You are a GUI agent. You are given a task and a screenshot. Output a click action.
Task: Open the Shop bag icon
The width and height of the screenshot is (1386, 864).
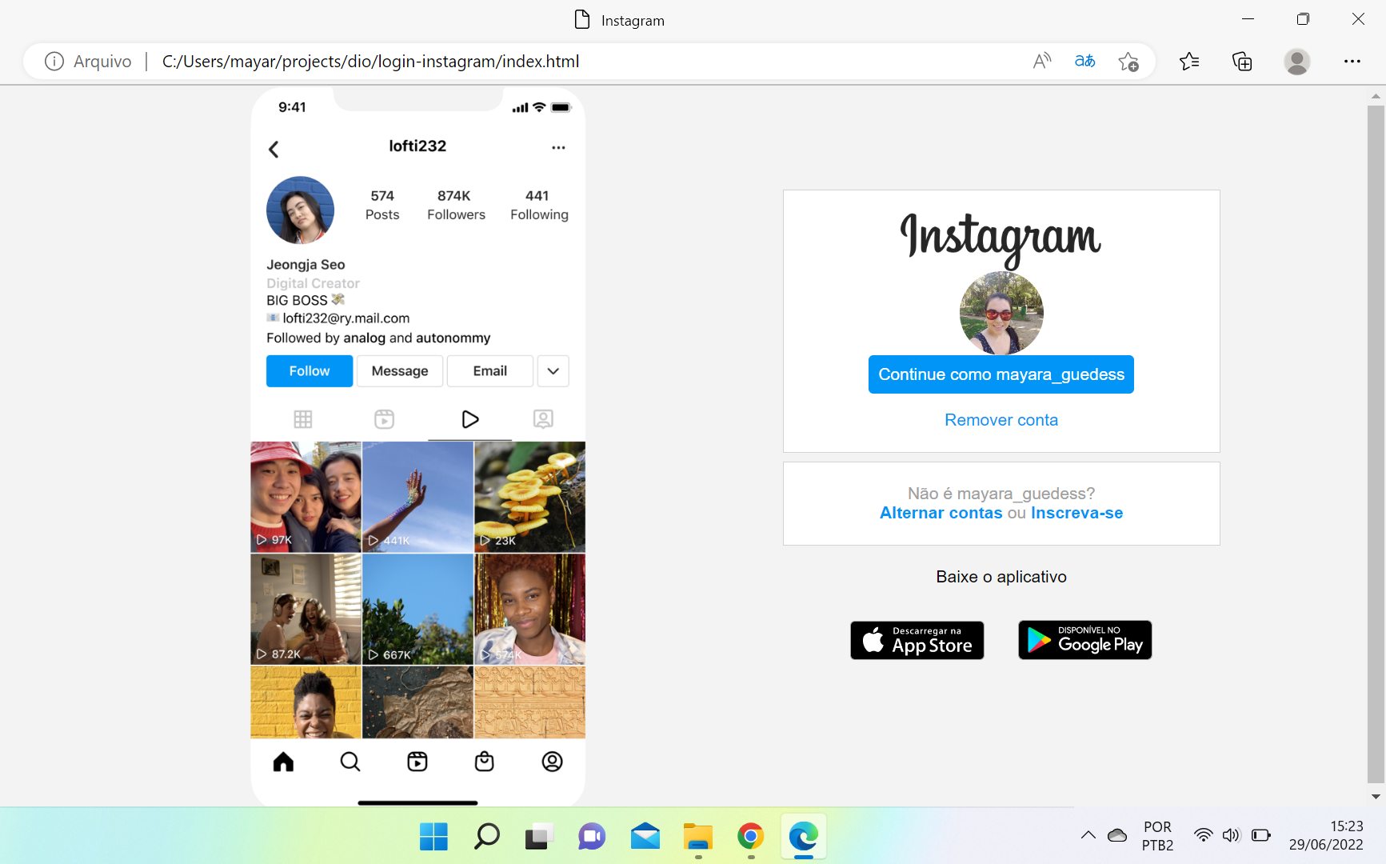point(484,762)
